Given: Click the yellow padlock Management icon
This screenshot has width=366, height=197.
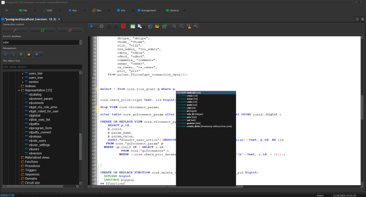Looking at the screenshot, I should [29, 54].
